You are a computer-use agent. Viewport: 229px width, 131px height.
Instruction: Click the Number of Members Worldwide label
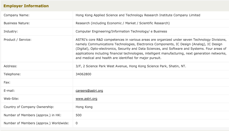click(x=36, y=123)
